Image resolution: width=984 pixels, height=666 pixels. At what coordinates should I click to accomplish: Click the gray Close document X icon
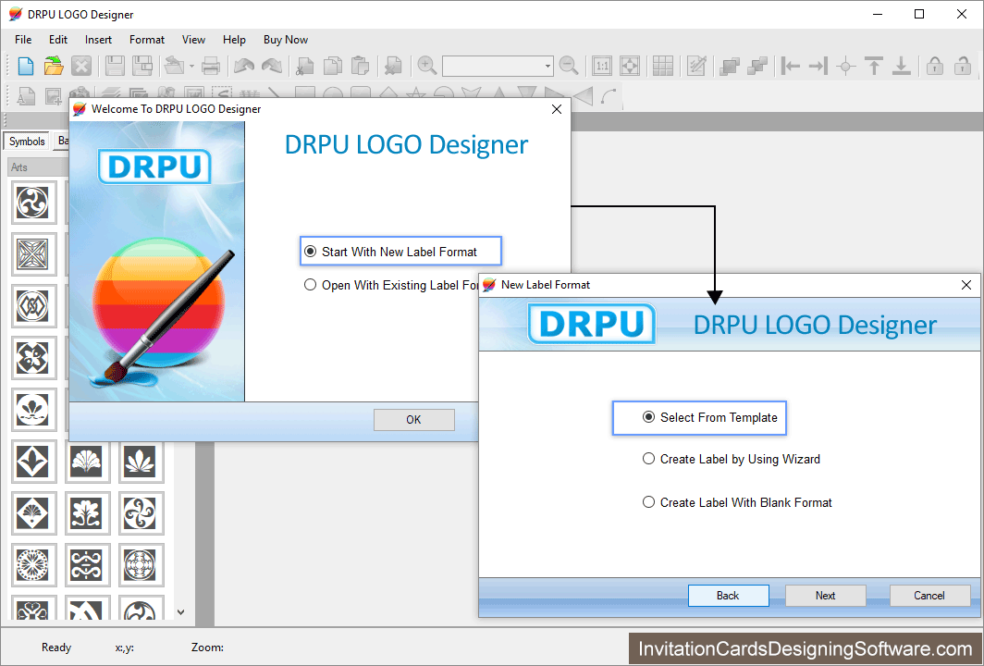click(x=81, y=66)
